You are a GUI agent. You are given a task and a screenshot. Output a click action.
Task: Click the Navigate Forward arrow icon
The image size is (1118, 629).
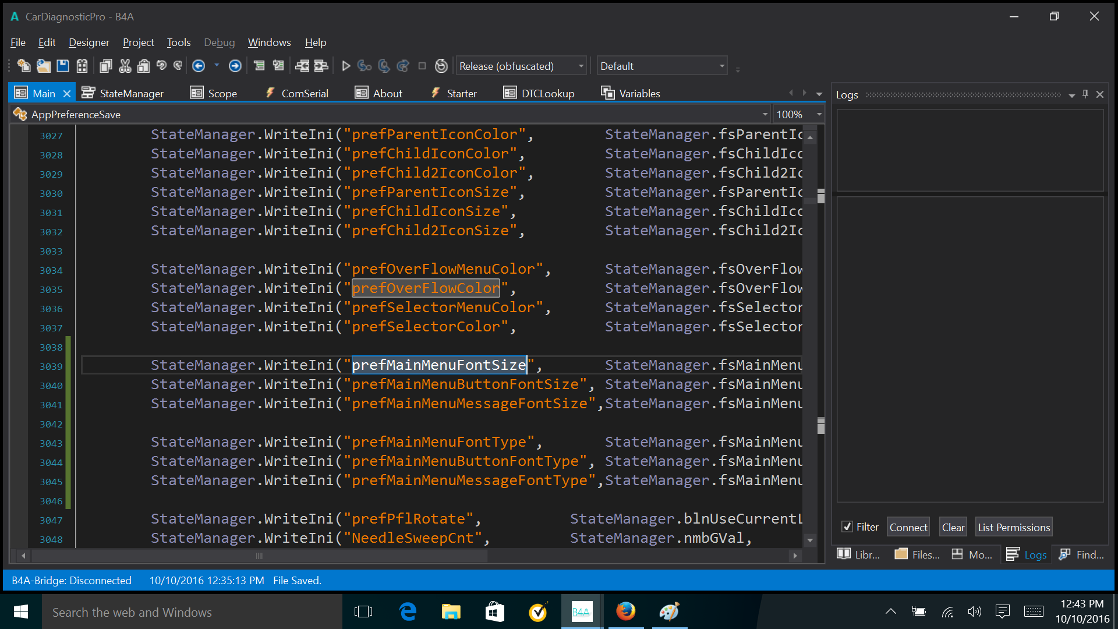(235, 66)
